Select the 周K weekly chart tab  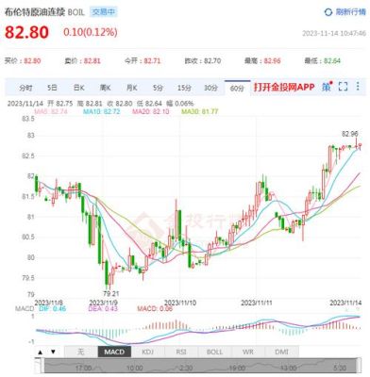(105, 88)
